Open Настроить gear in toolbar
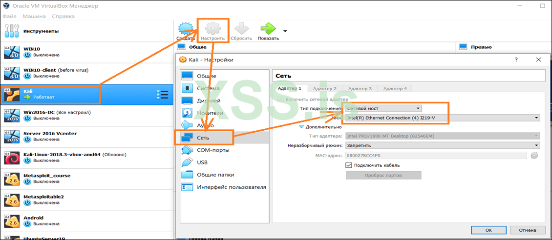Viewport: 552px width, 240px height. click(212, 29)
